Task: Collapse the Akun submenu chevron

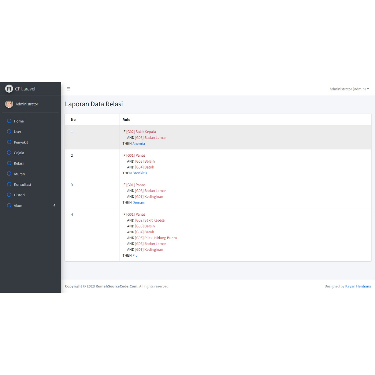Action: pyautogui.click(x=54, y=205)
